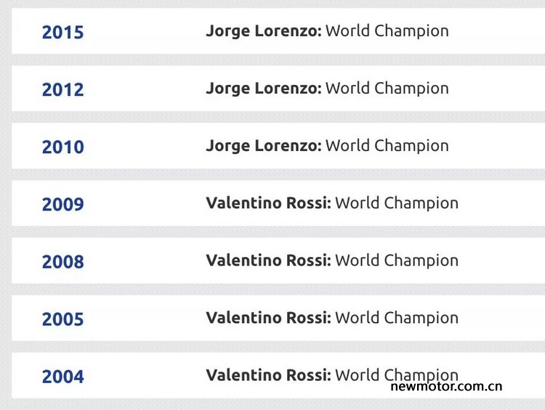Open the 2009 Valentino Rossi champion entry
The height and width of the screenshot is (410, 545).
(x=332, y=203)
